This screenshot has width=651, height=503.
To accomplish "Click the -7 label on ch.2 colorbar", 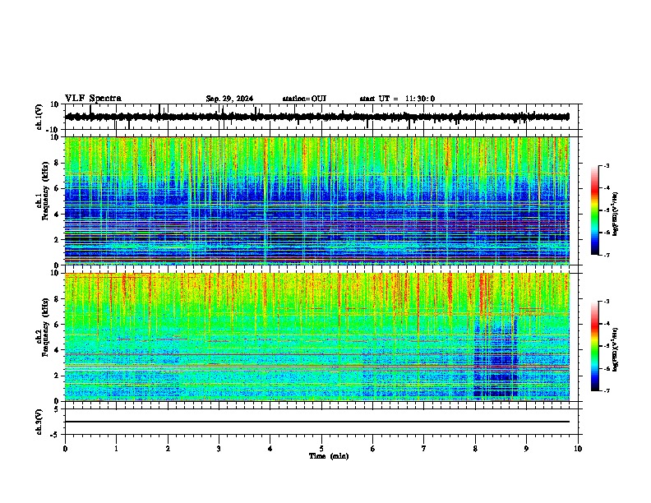I will [607, 391].
